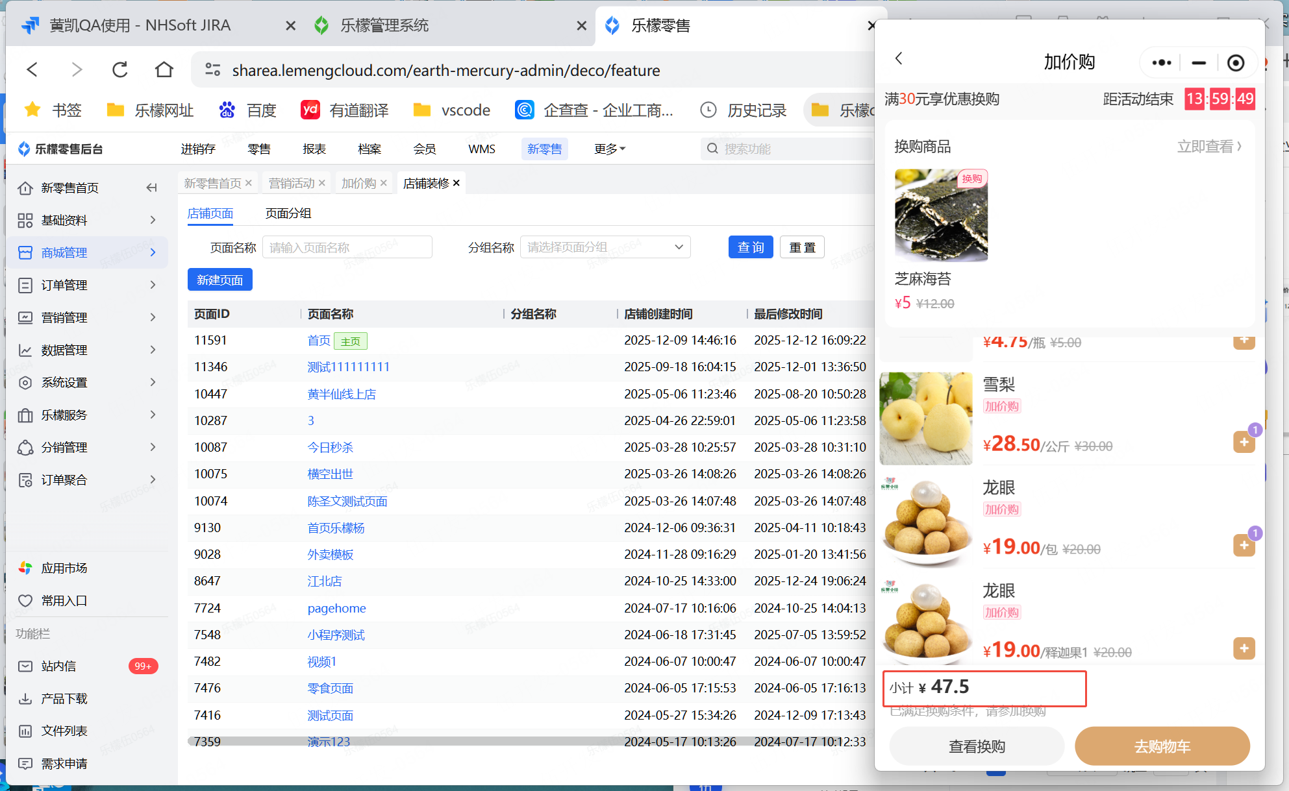
Task: Open the 更多 top menu
Action: [609, 149]
